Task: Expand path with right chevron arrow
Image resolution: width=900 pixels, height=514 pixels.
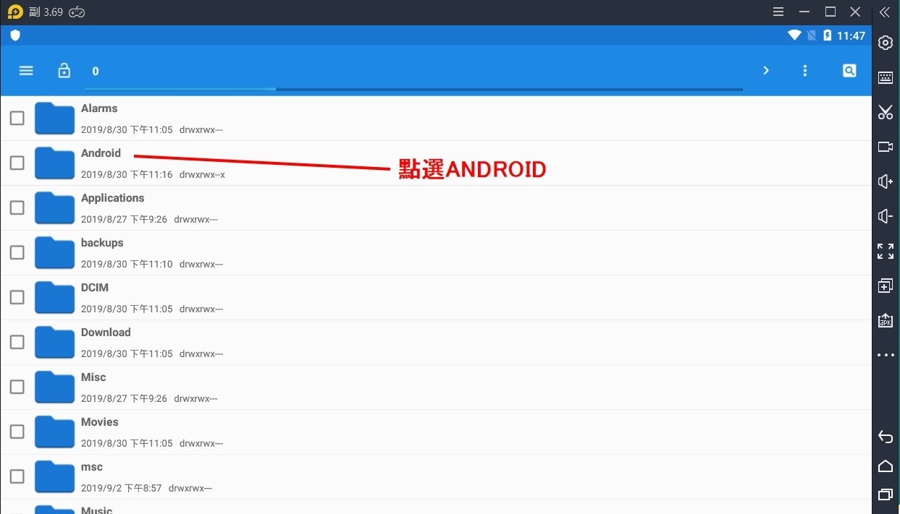Action: click(766, 71)
